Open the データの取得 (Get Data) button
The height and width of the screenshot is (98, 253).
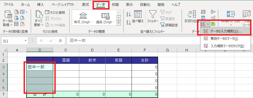(7, 18)
